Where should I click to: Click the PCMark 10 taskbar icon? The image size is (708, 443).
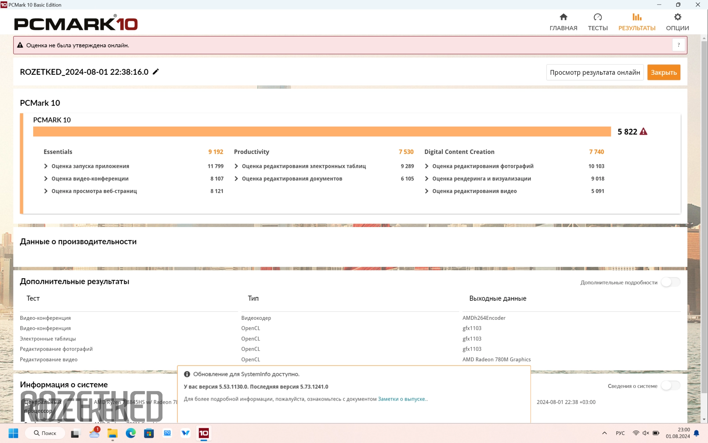[204, 433]
